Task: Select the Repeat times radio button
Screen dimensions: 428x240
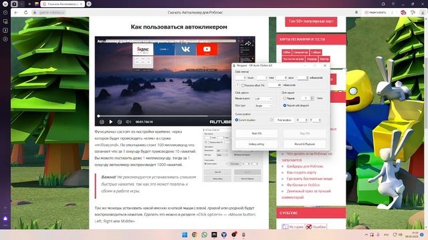Action: 285,98
